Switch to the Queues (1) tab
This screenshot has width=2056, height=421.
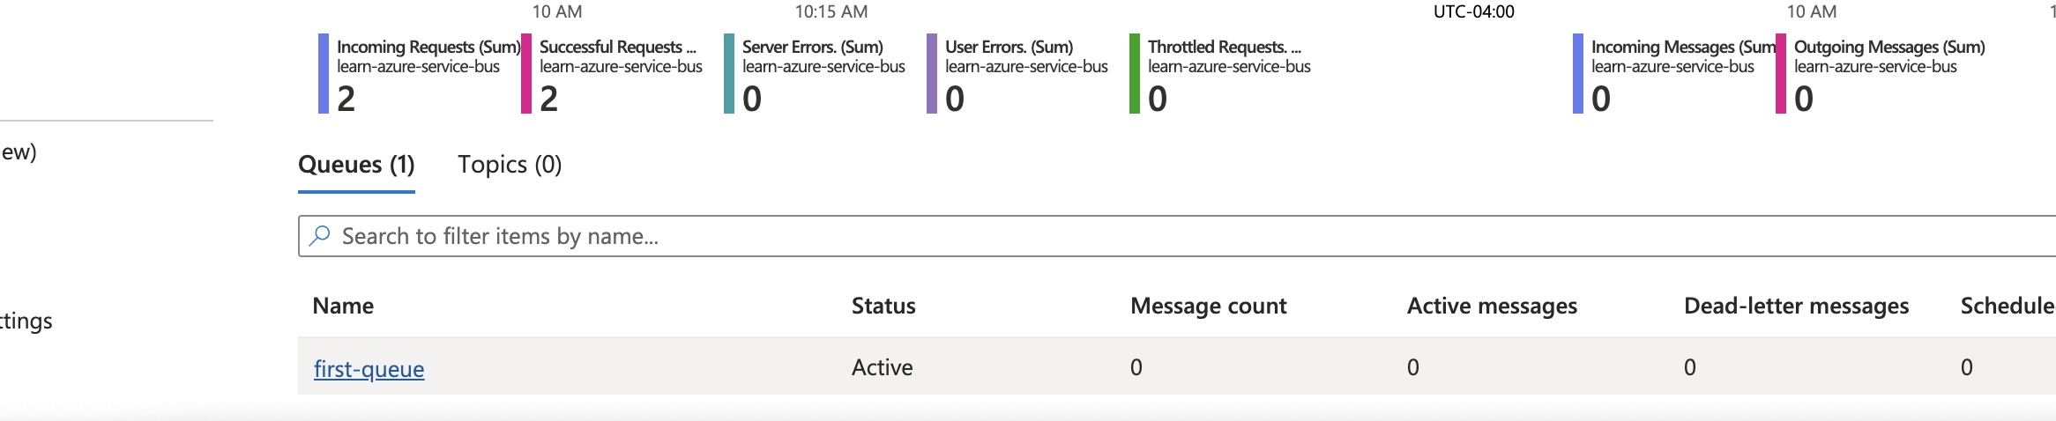(x=356, y=165)
